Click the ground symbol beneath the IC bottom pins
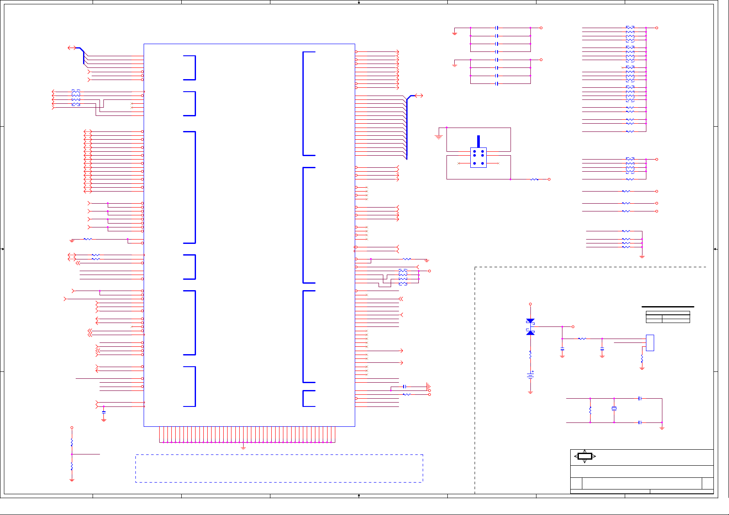 click(x=243, y=447)
